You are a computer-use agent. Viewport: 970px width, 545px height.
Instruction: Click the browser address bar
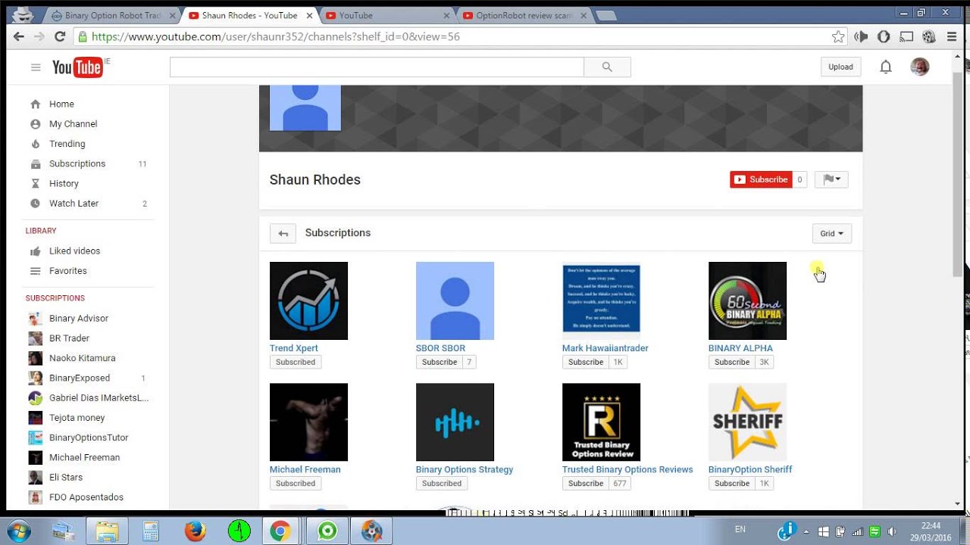click(459, 36)
